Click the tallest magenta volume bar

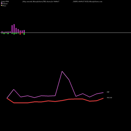point(14,29)
